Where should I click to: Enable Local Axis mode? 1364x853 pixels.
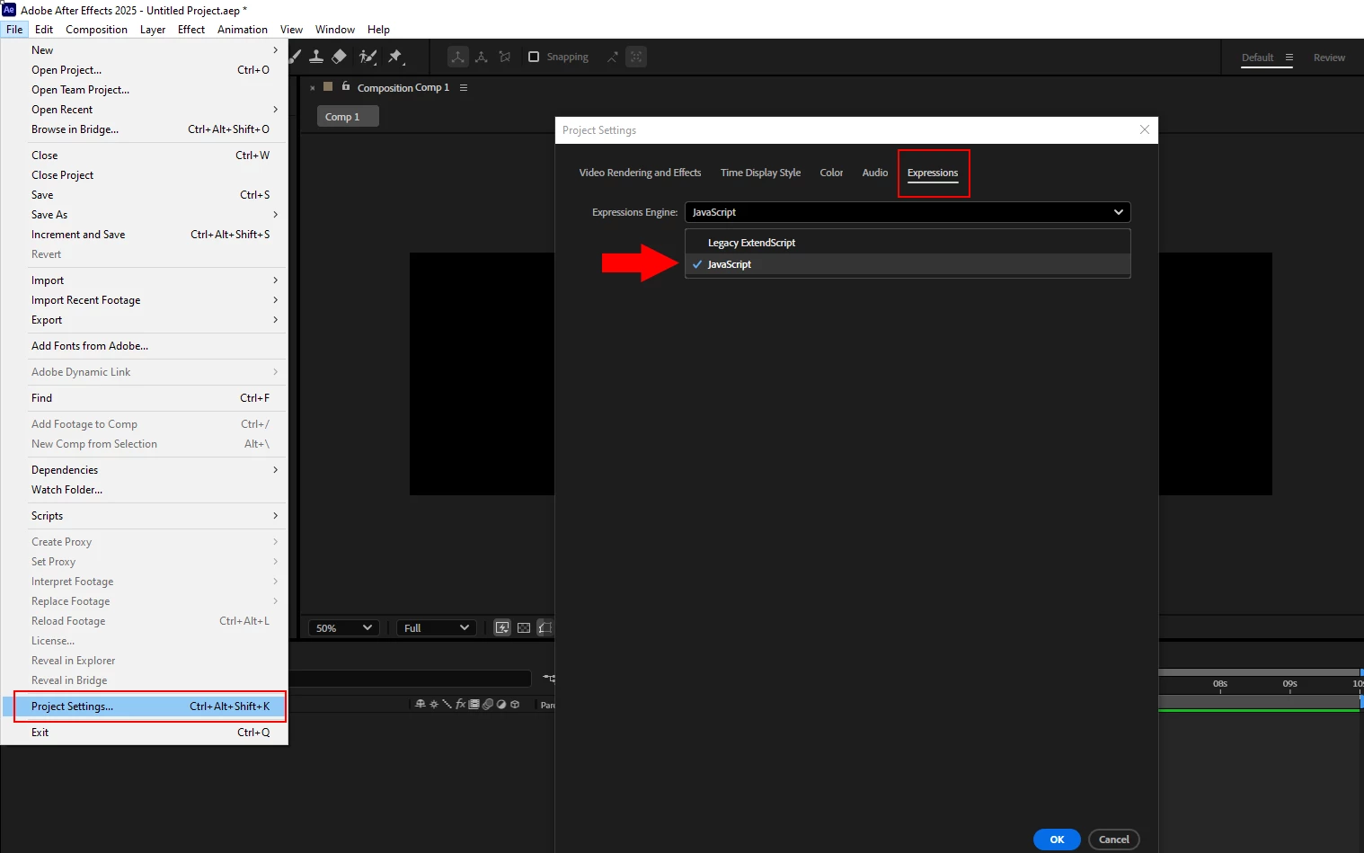pyautogui.click(x=458, y=57)
